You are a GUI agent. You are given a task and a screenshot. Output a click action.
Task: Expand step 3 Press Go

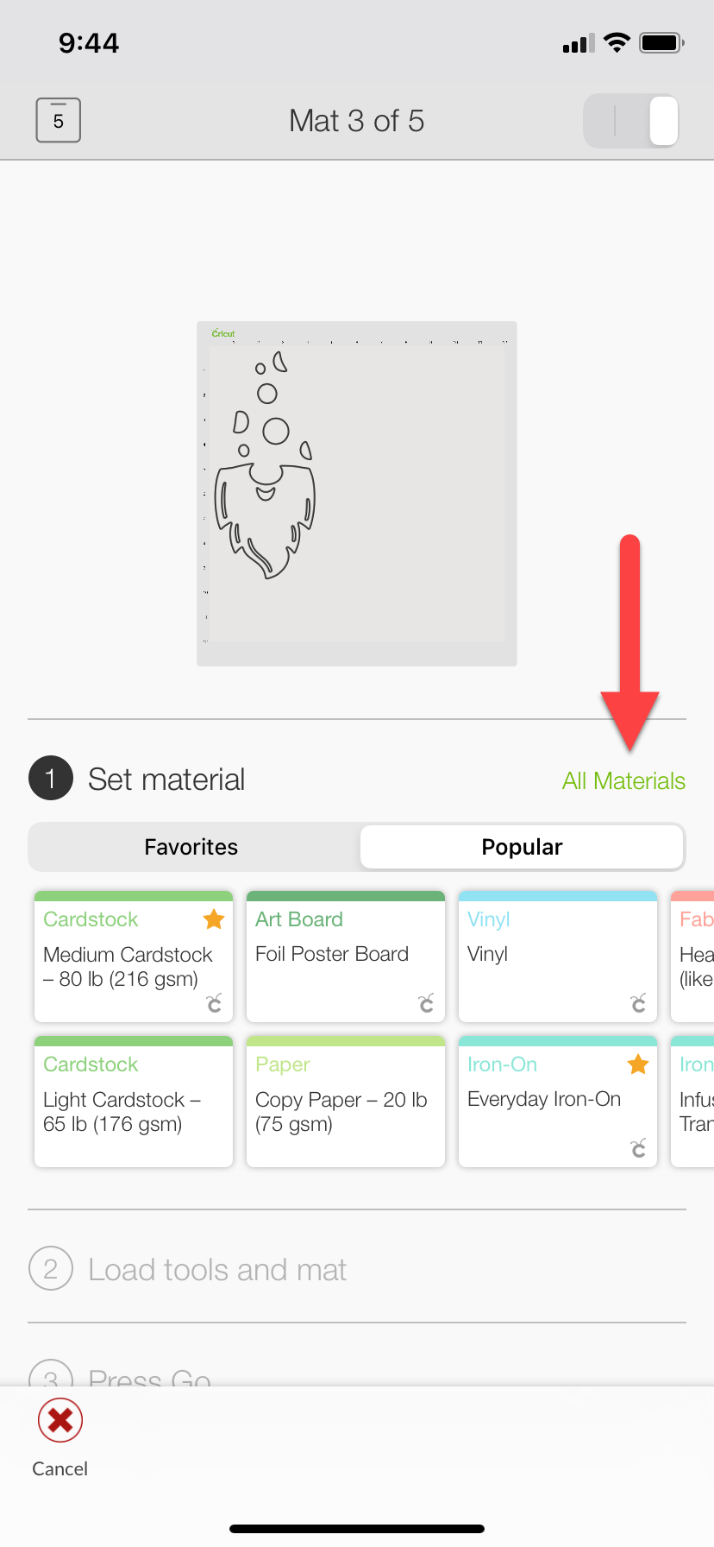147,1378
